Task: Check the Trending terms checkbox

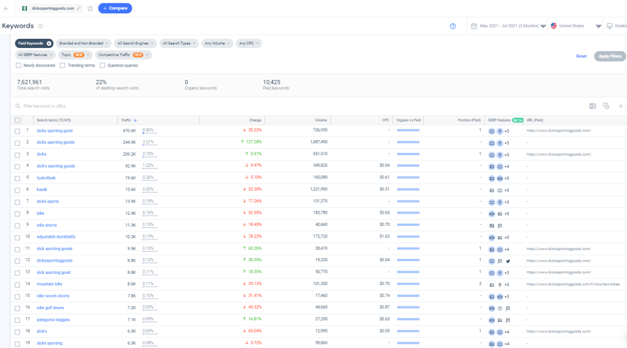Action: coord(63,65)
